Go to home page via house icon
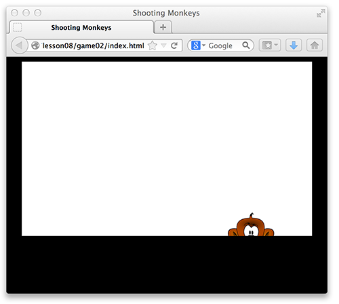Viewport: 339px width, 304px height. coord(315,45)
